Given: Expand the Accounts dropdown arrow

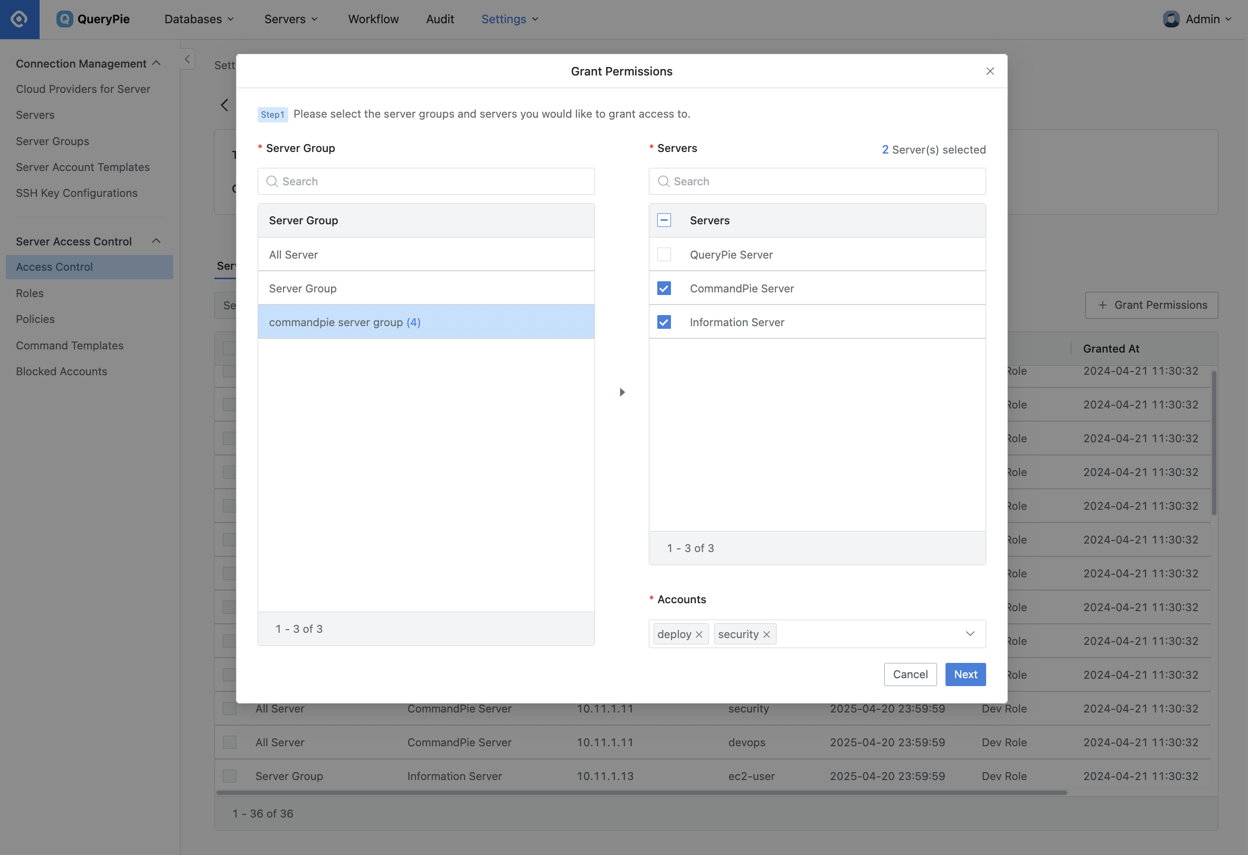Looking at the screenshot, I should point(970,634).
